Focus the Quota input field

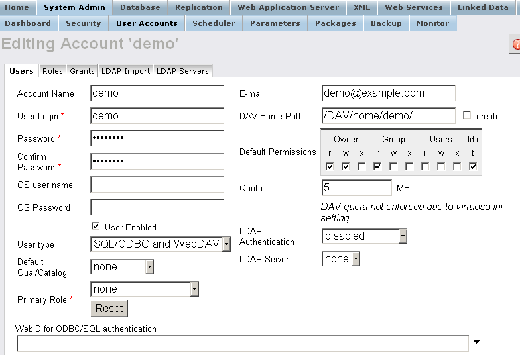[x=356, y=188]
